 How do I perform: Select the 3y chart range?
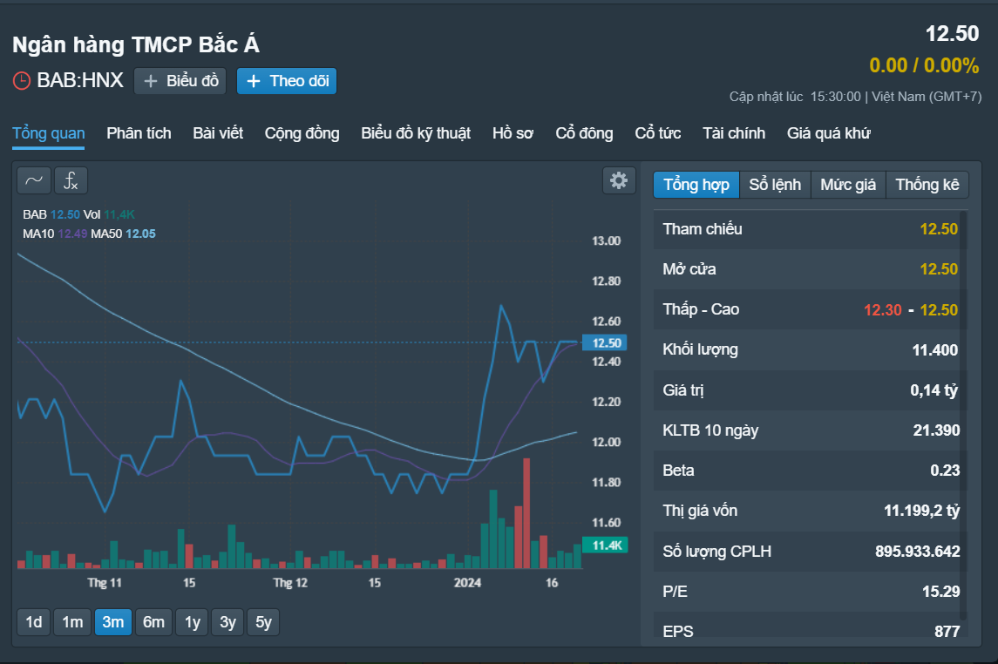click(227, 622)
